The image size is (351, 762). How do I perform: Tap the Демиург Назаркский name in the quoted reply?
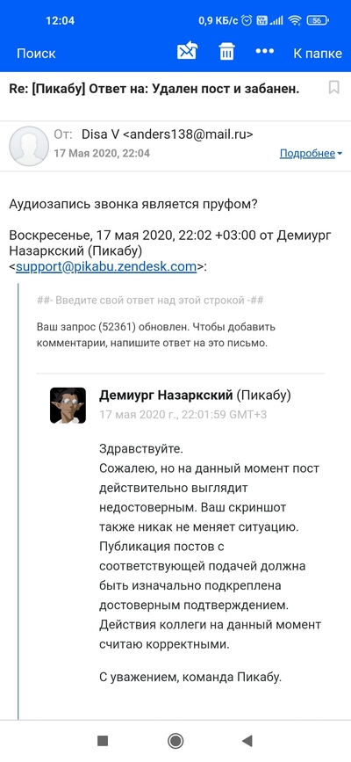click(166, 396)
